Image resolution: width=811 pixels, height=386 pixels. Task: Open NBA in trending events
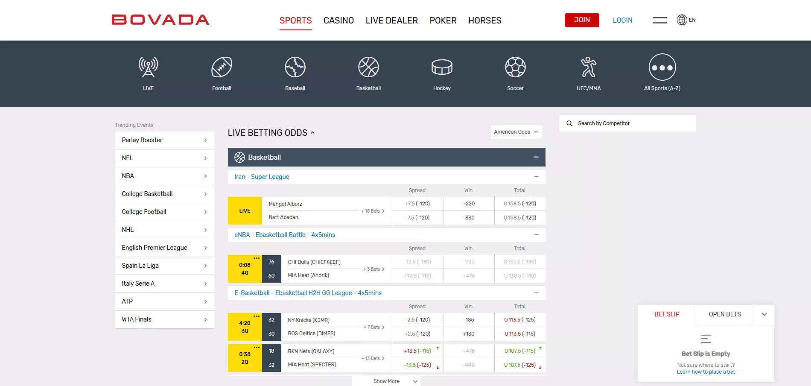[x=164, y=176]
